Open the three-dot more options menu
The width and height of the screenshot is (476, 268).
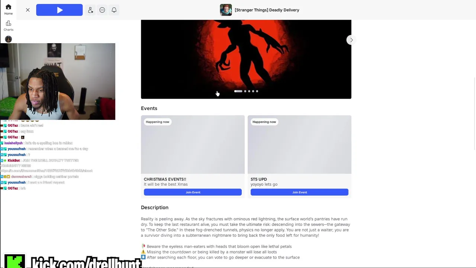click(102, 10)
